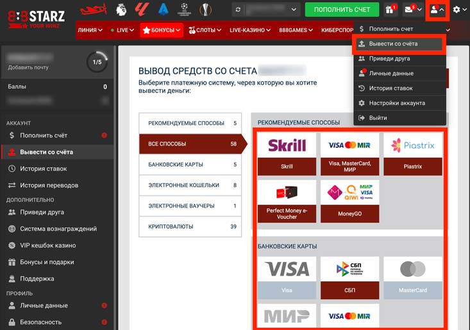Click the refresh balance icon
470x330 pixels.
click(239, 10)
